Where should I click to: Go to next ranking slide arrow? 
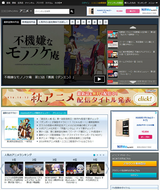pyautogui.click(x=107, y=169)
